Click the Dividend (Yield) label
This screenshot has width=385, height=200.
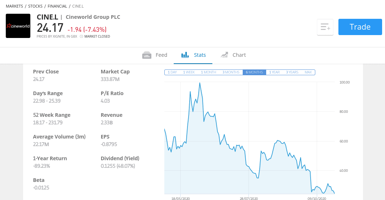coord(120,158)
